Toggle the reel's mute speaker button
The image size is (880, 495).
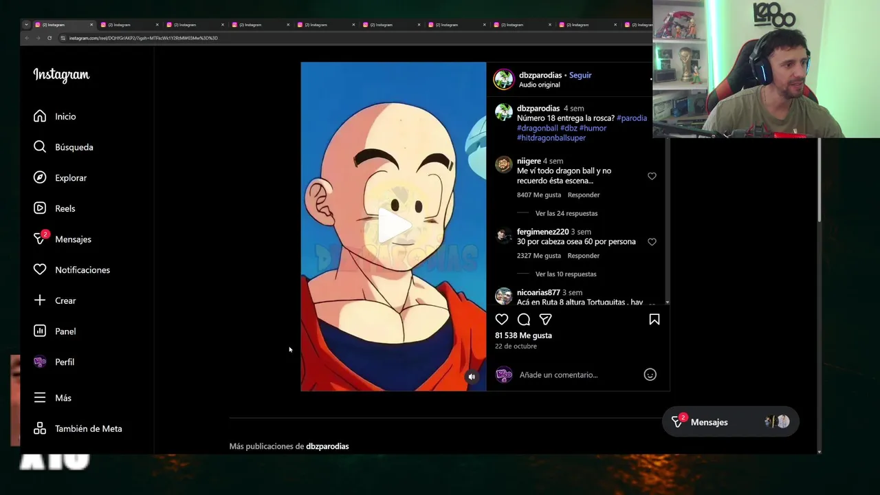tap(472, 377)
